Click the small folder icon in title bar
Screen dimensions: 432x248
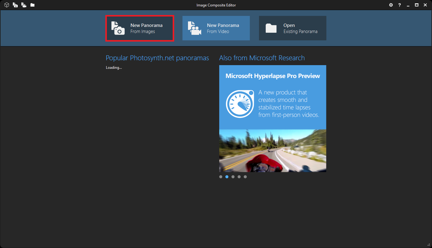tap(32, 5)
